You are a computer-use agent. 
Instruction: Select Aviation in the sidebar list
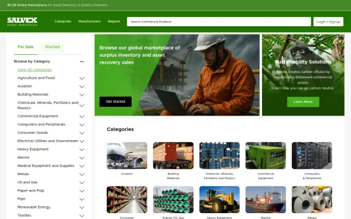tap(25, 86)
